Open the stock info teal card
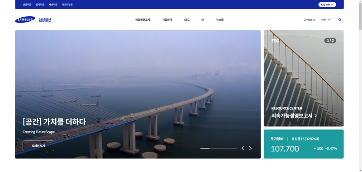Screen dimensions: 362x172 pos(304,144)
